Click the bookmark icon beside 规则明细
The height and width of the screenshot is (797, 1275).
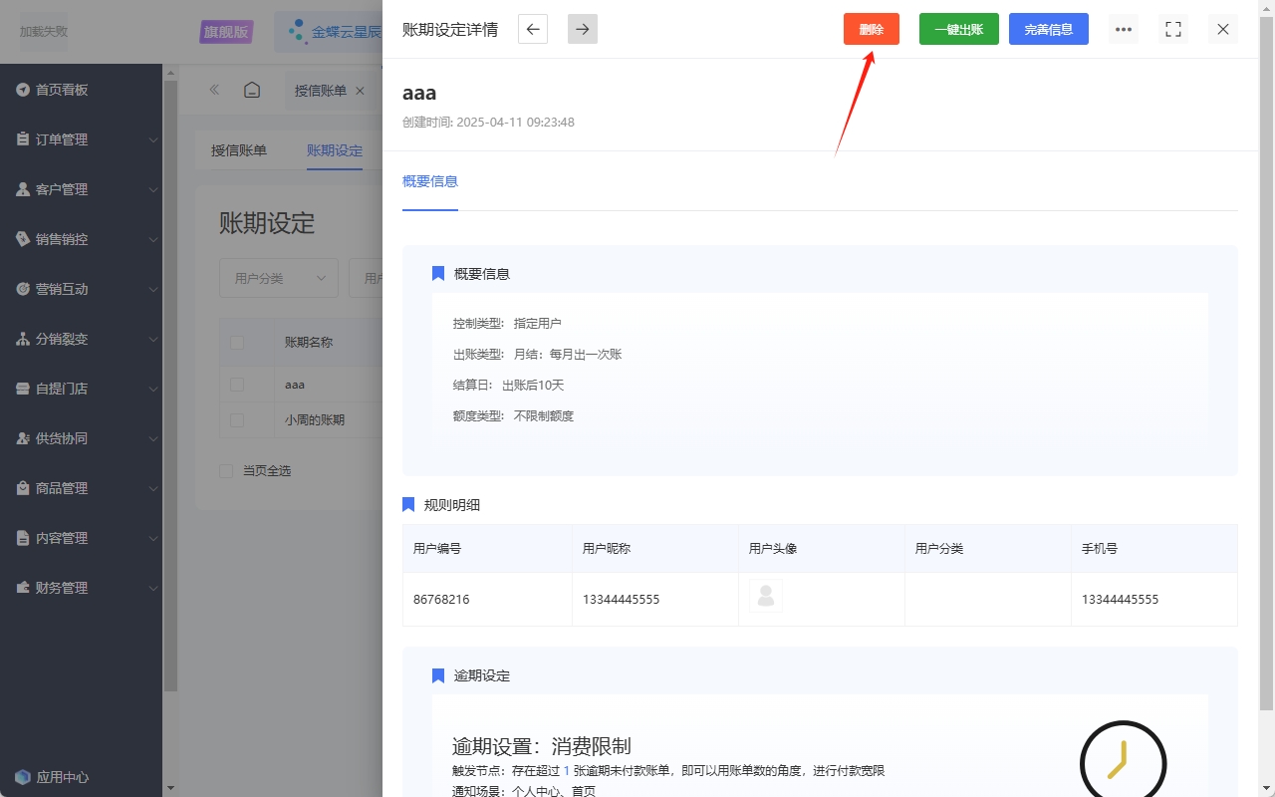click(x=408, y=505)
